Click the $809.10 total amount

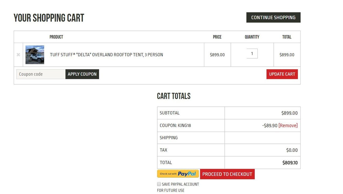(x=290, y=163)
